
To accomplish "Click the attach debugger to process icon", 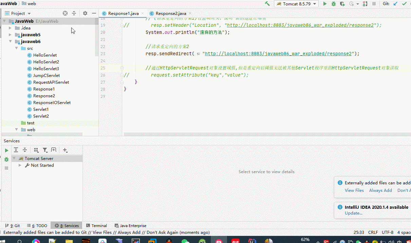I will 365,4.
